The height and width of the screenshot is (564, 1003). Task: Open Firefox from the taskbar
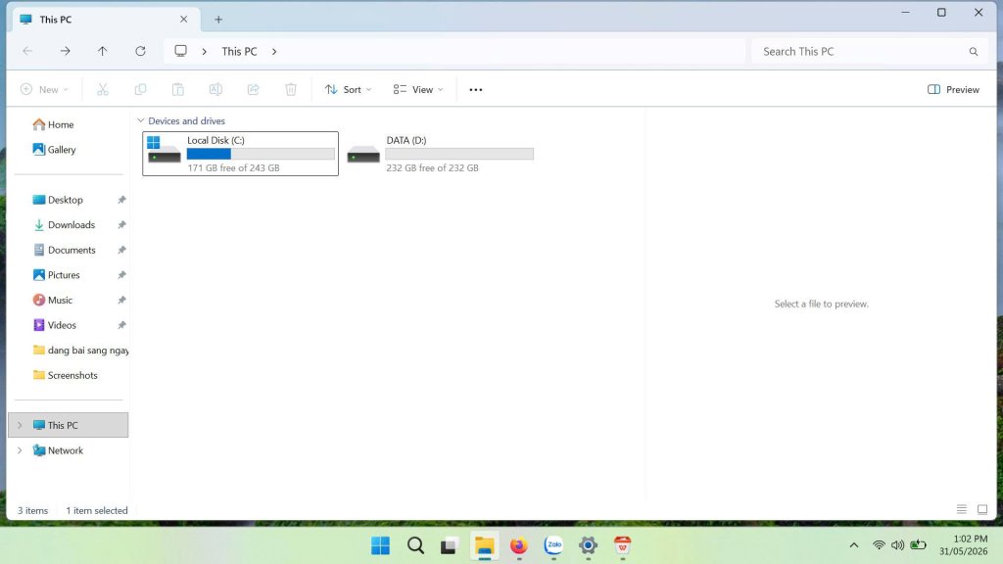coord(519,545)
